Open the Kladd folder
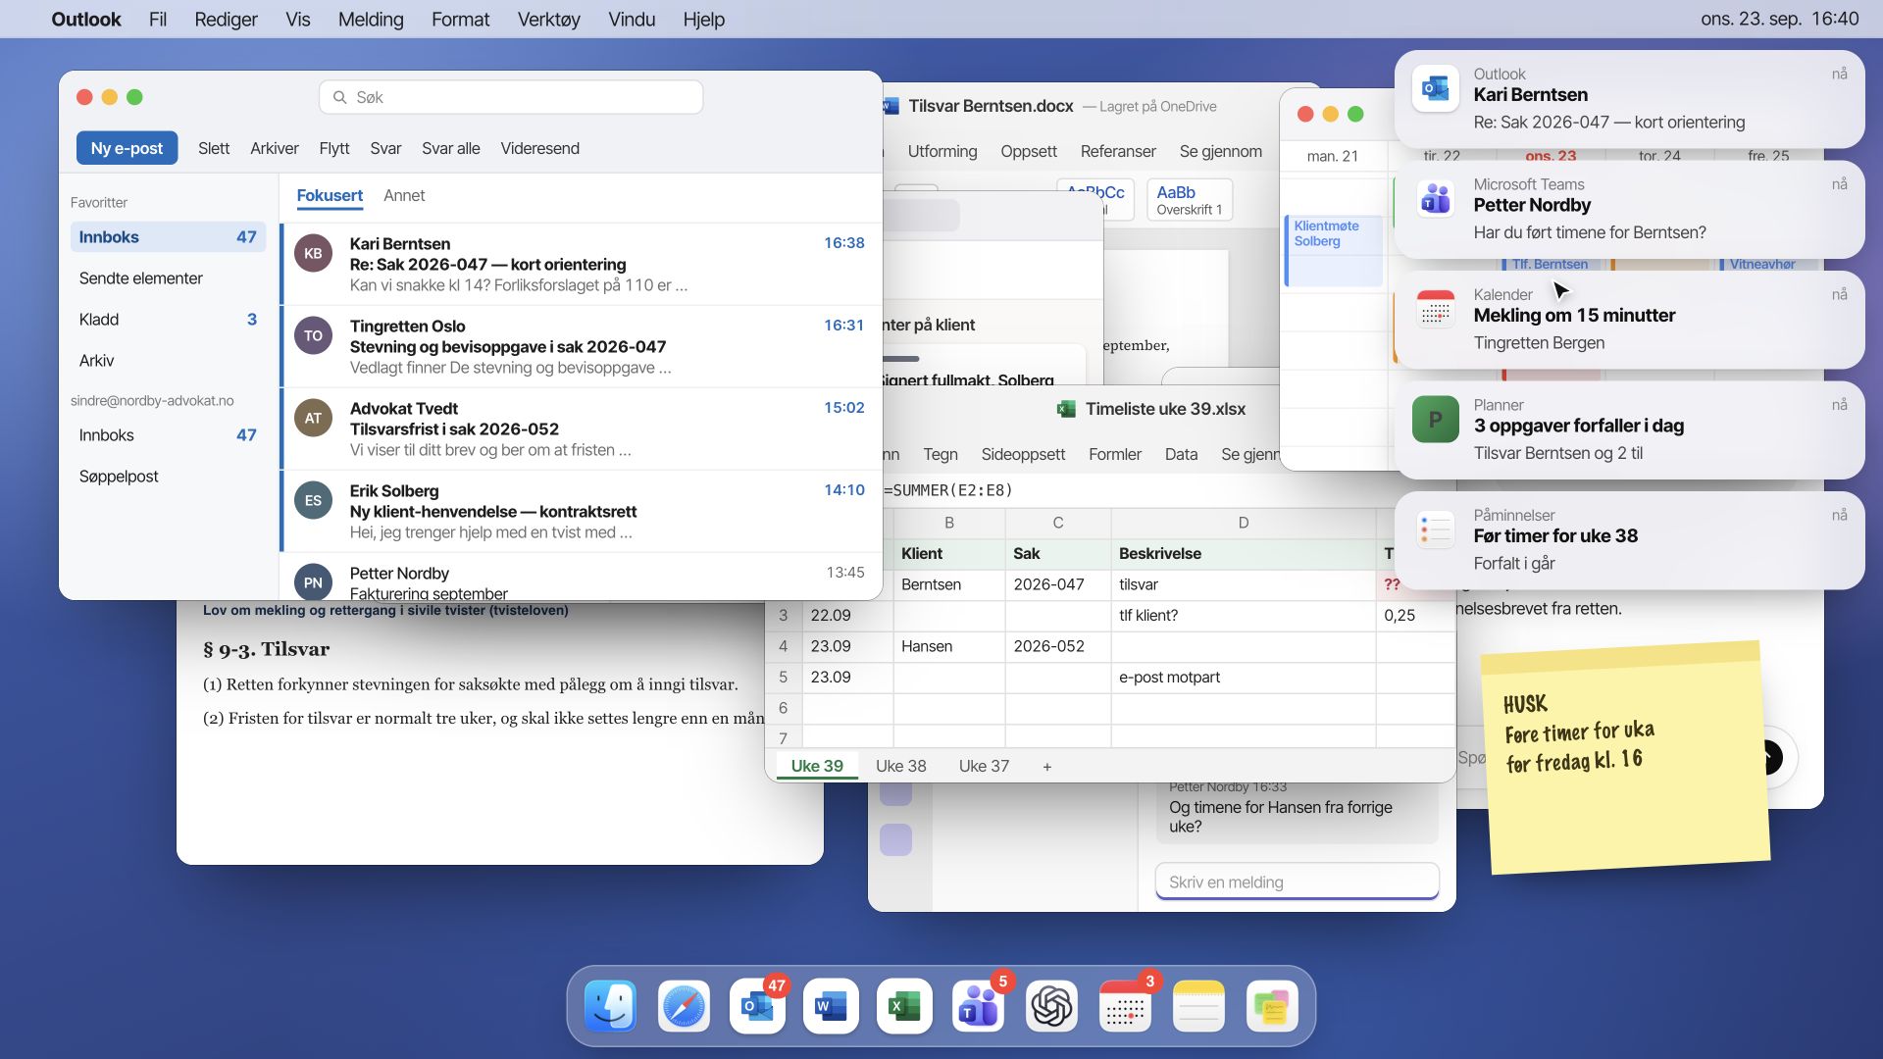Image resolution: width=1883 pixels, height=1059 pixels. (x=168, y=320)
